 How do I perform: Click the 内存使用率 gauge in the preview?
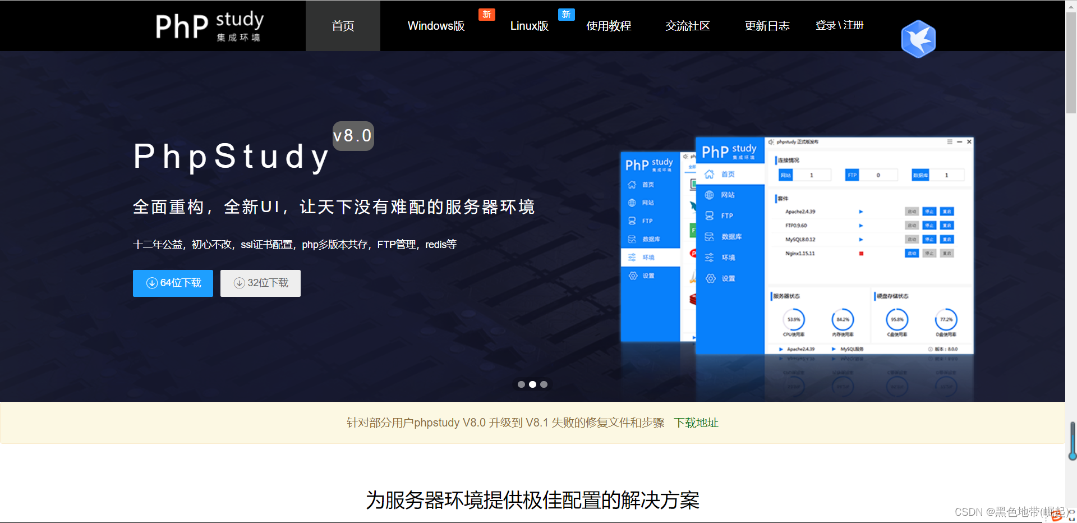click(x=843, y=320)
